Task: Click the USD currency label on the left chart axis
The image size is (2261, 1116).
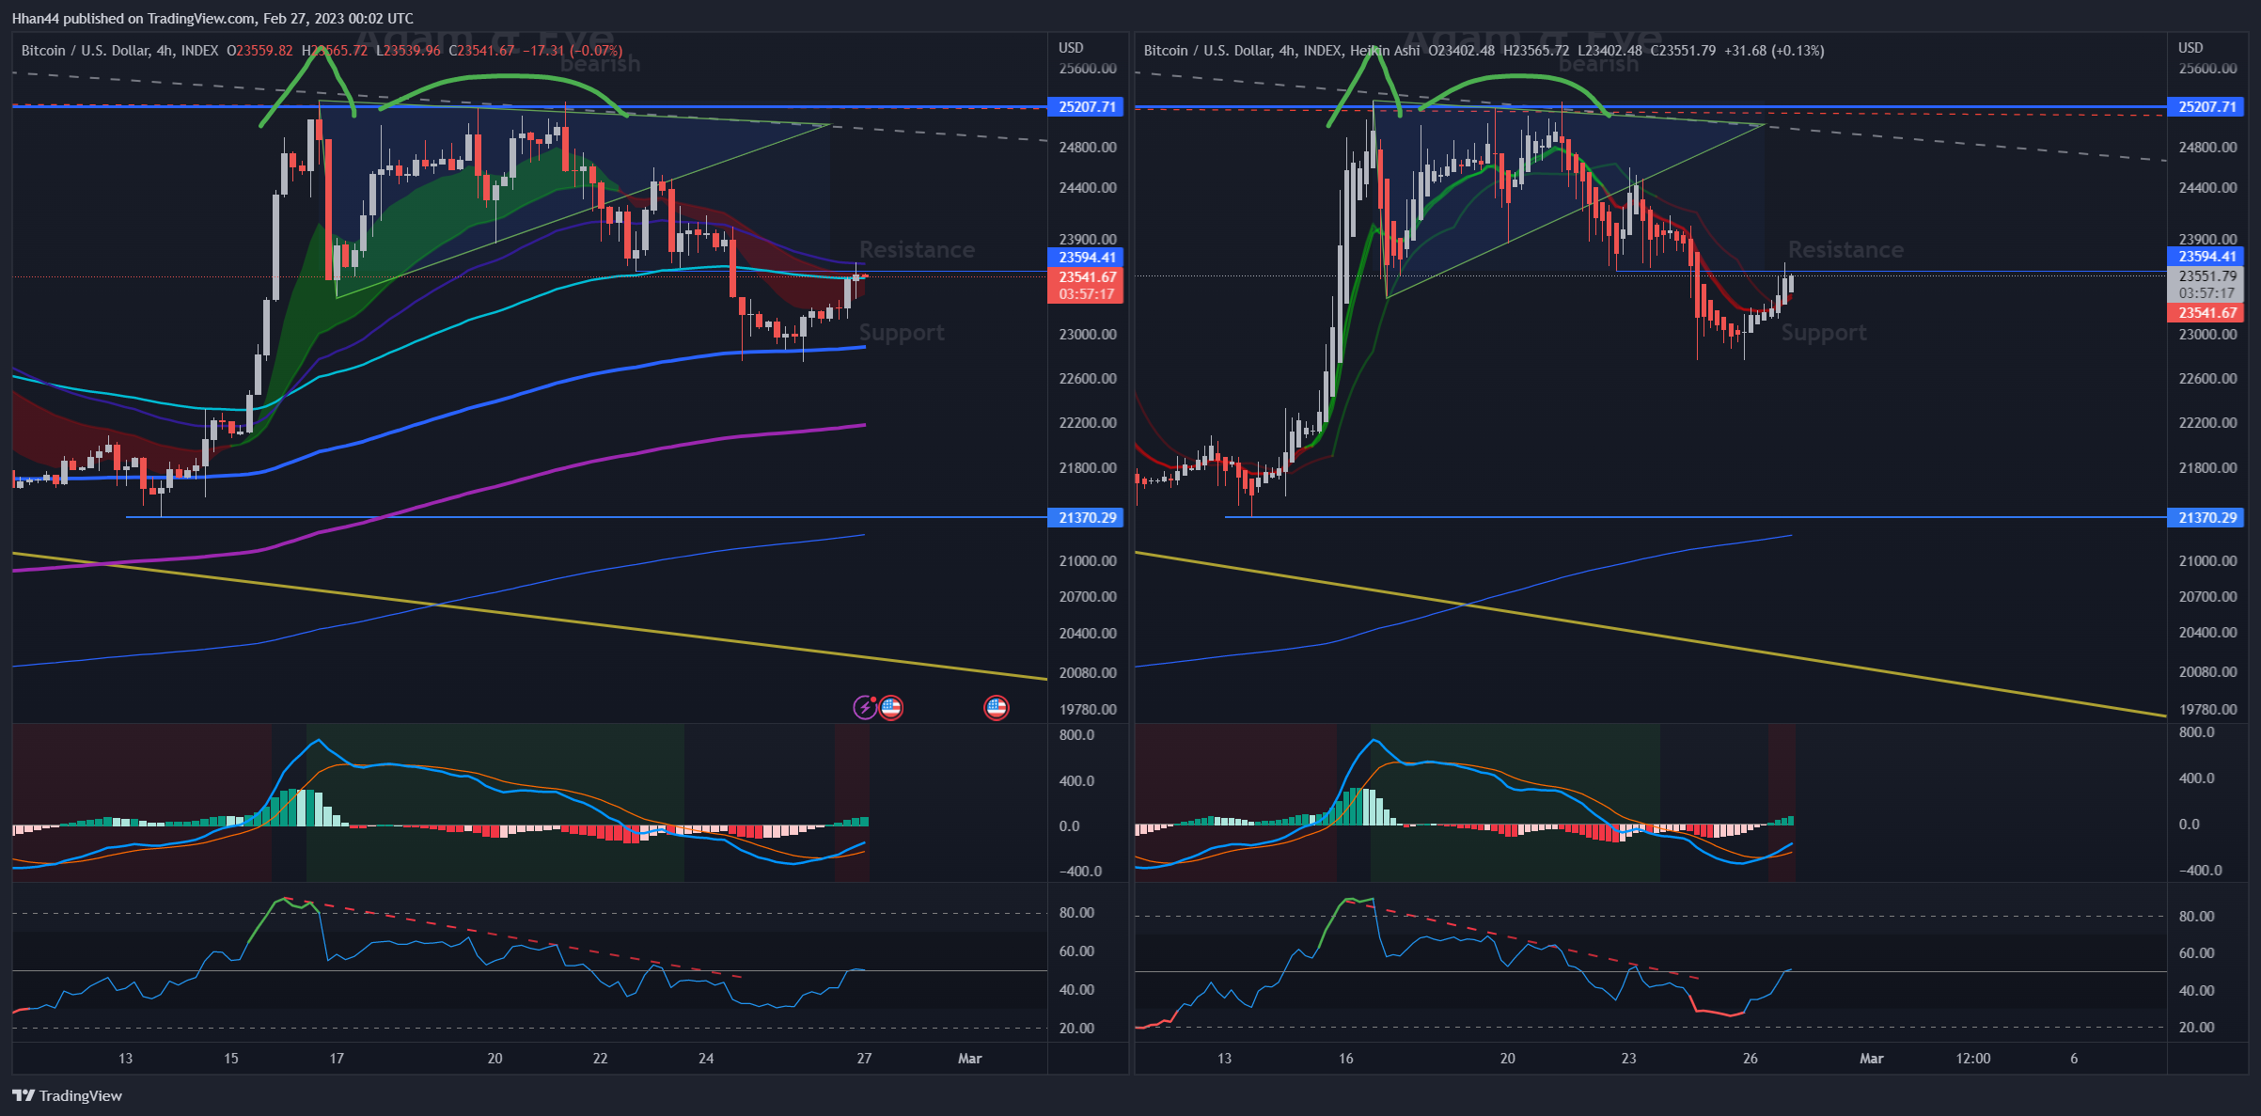Action: 1071,47
